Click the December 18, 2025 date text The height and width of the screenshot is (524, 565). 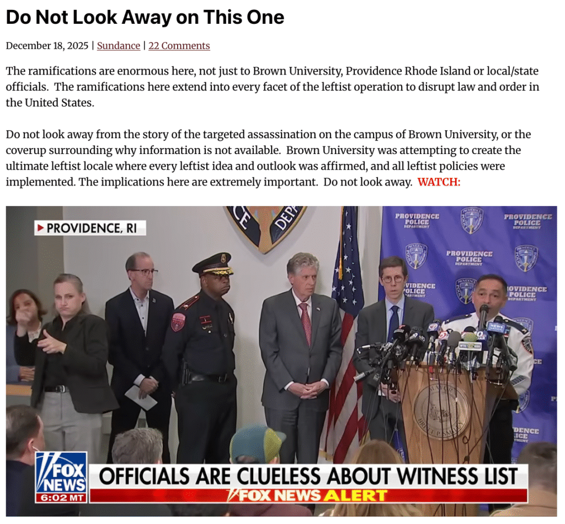tap(47, 46)
